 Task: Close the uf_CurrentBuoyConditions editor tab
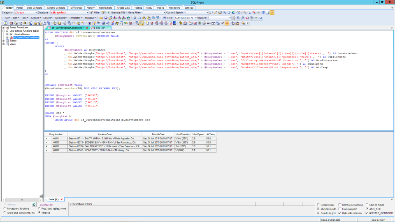click(x=87, y=28)
